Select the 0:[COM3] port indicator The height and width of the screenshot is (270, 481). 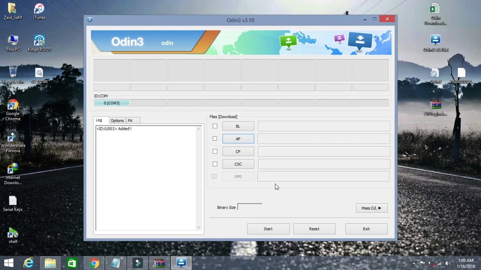tap(112, 103)
